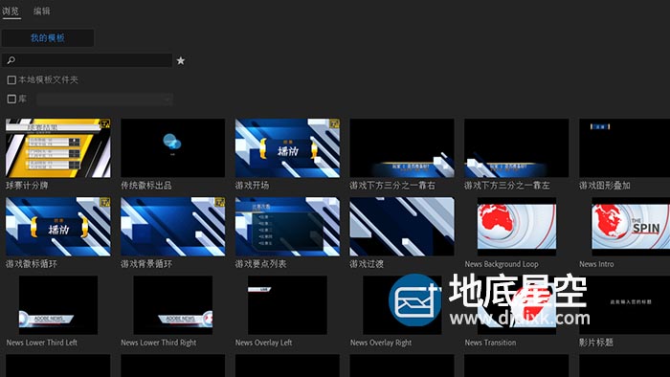Click the 游戏背景循环 label text

tap(146, 264)
